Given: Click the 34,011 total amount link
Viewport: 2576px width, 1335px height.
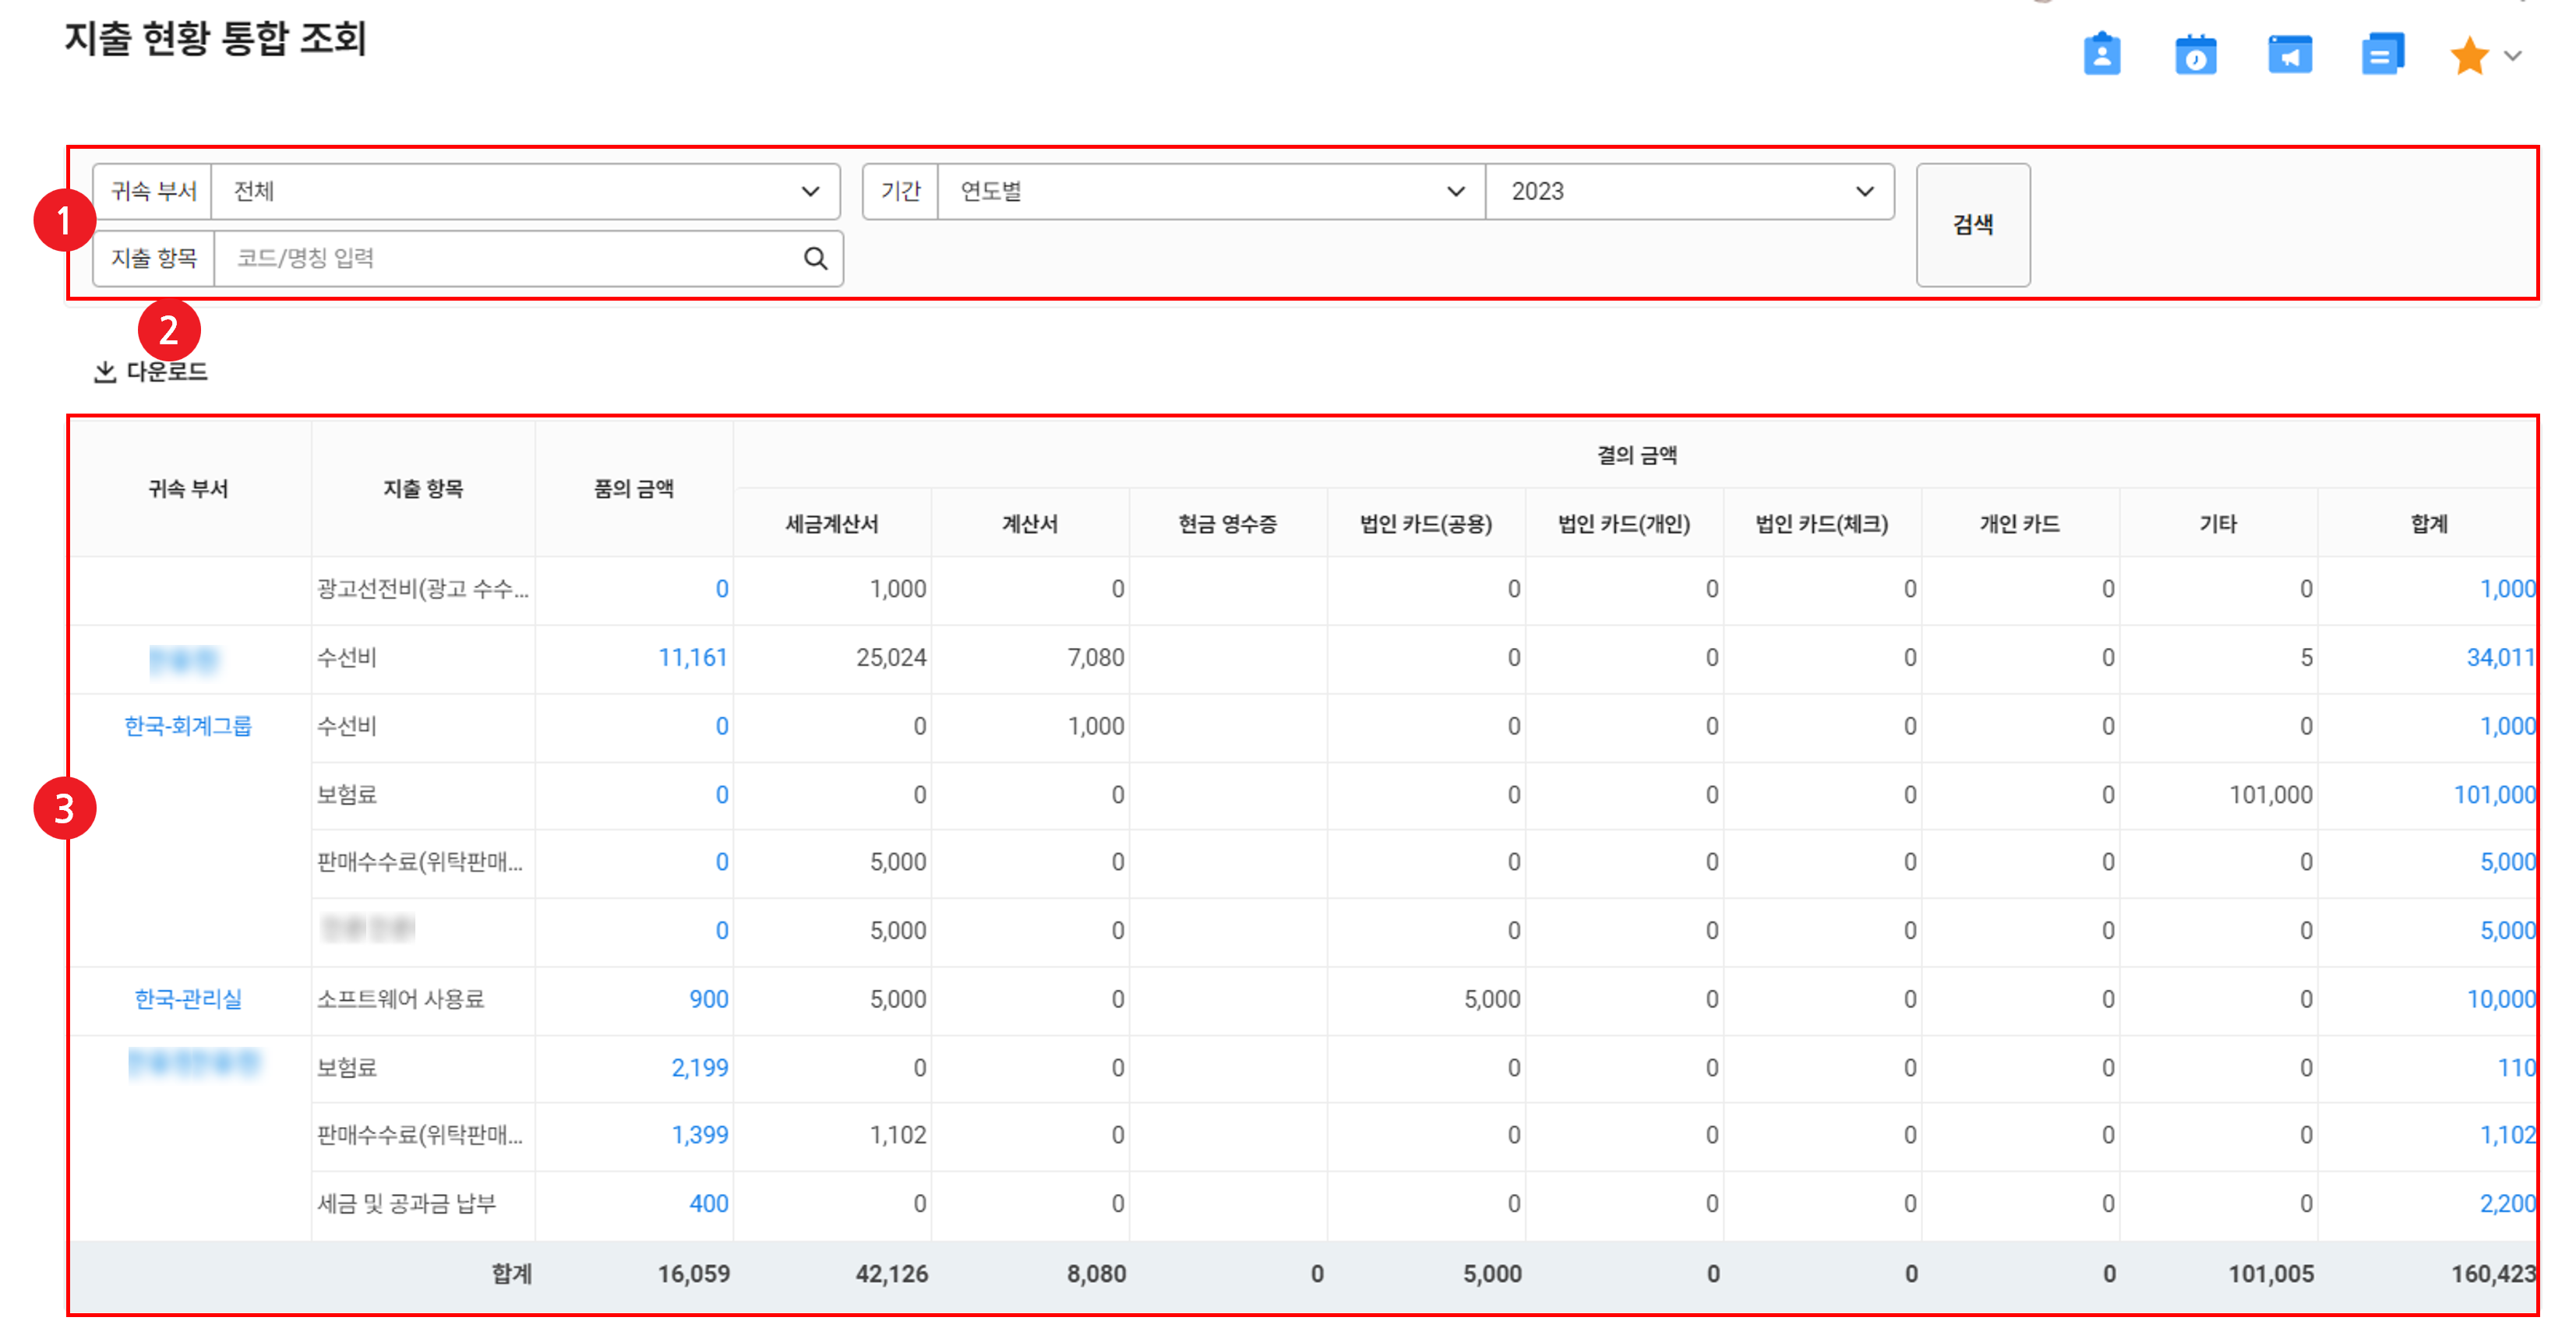Looking at the screenshot, I should point(2499,657).
